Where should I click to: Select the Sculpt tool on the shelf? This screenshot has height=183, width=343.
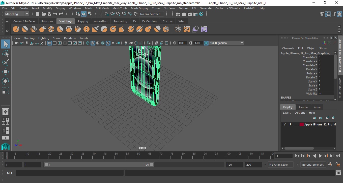[x=16, y=29]
